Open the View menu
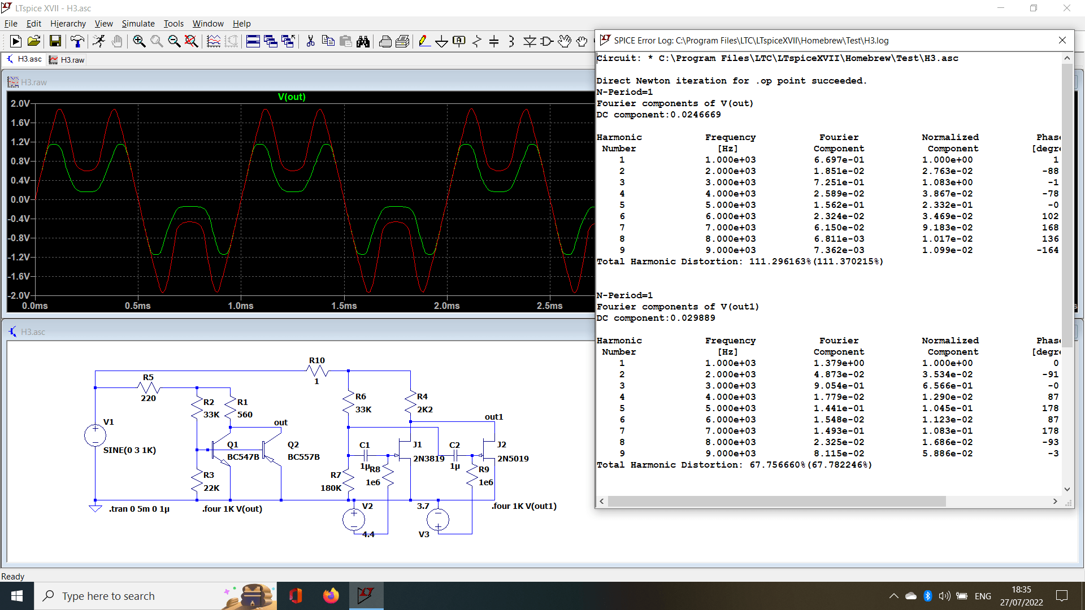Screen dimensions: 1085x610 103,23
